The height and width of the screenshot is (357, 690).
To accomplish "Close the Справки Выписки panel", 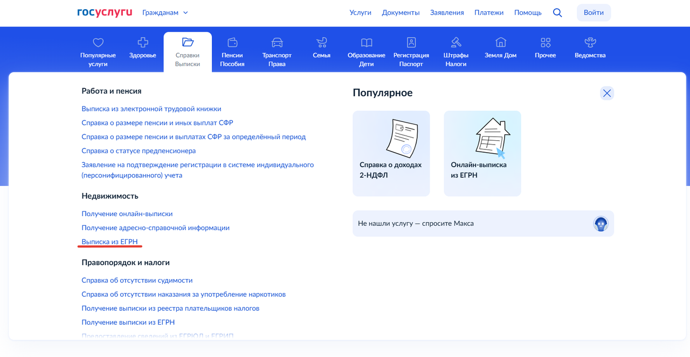I will 607,93.
